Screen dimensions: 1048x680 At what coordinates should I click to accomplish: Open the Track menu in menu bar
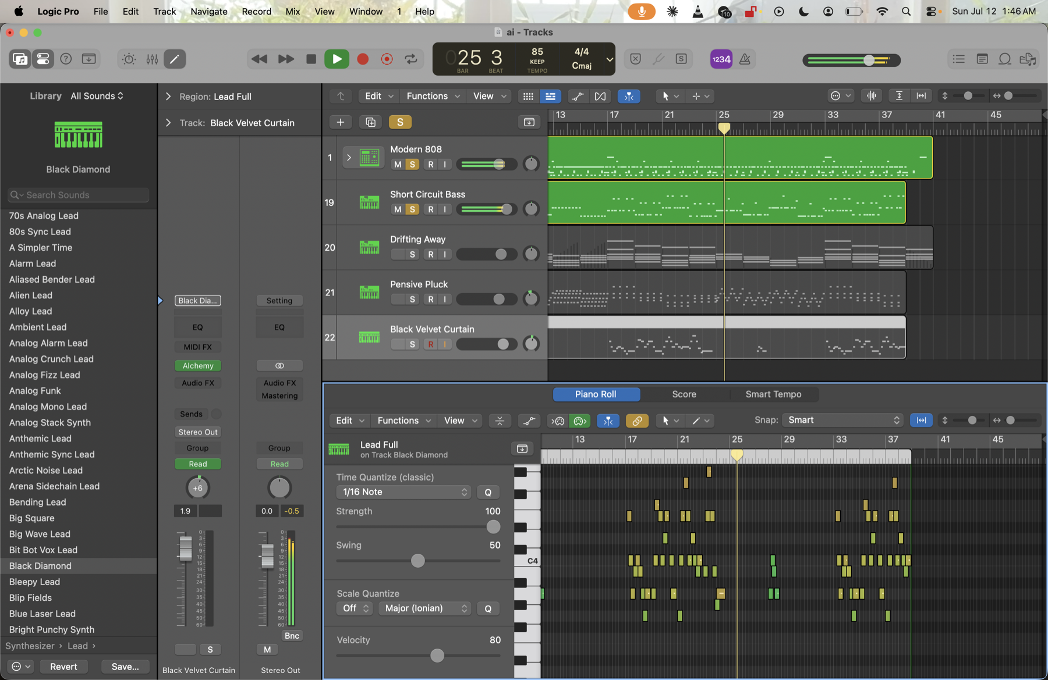point(164,11)
